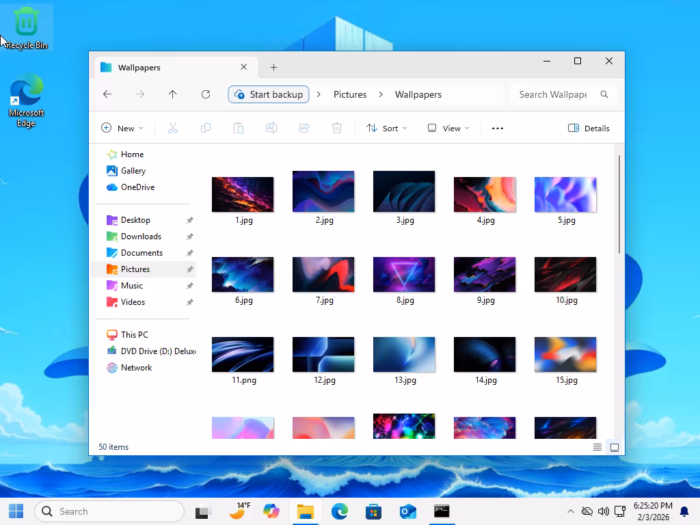Toggle large thumbnails view in status bar
The image size is (700, 525).
coord(615,447)
